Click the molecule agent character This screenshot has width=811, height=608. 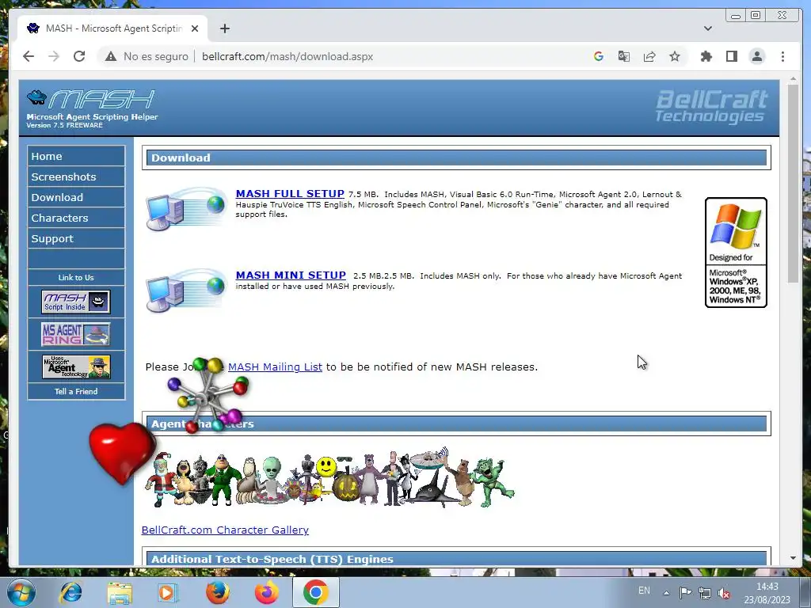point(209,394)
